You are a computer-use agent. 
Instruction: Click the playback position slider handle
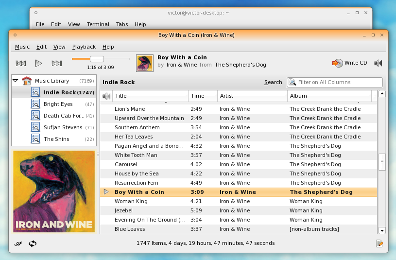coord(97,59)
